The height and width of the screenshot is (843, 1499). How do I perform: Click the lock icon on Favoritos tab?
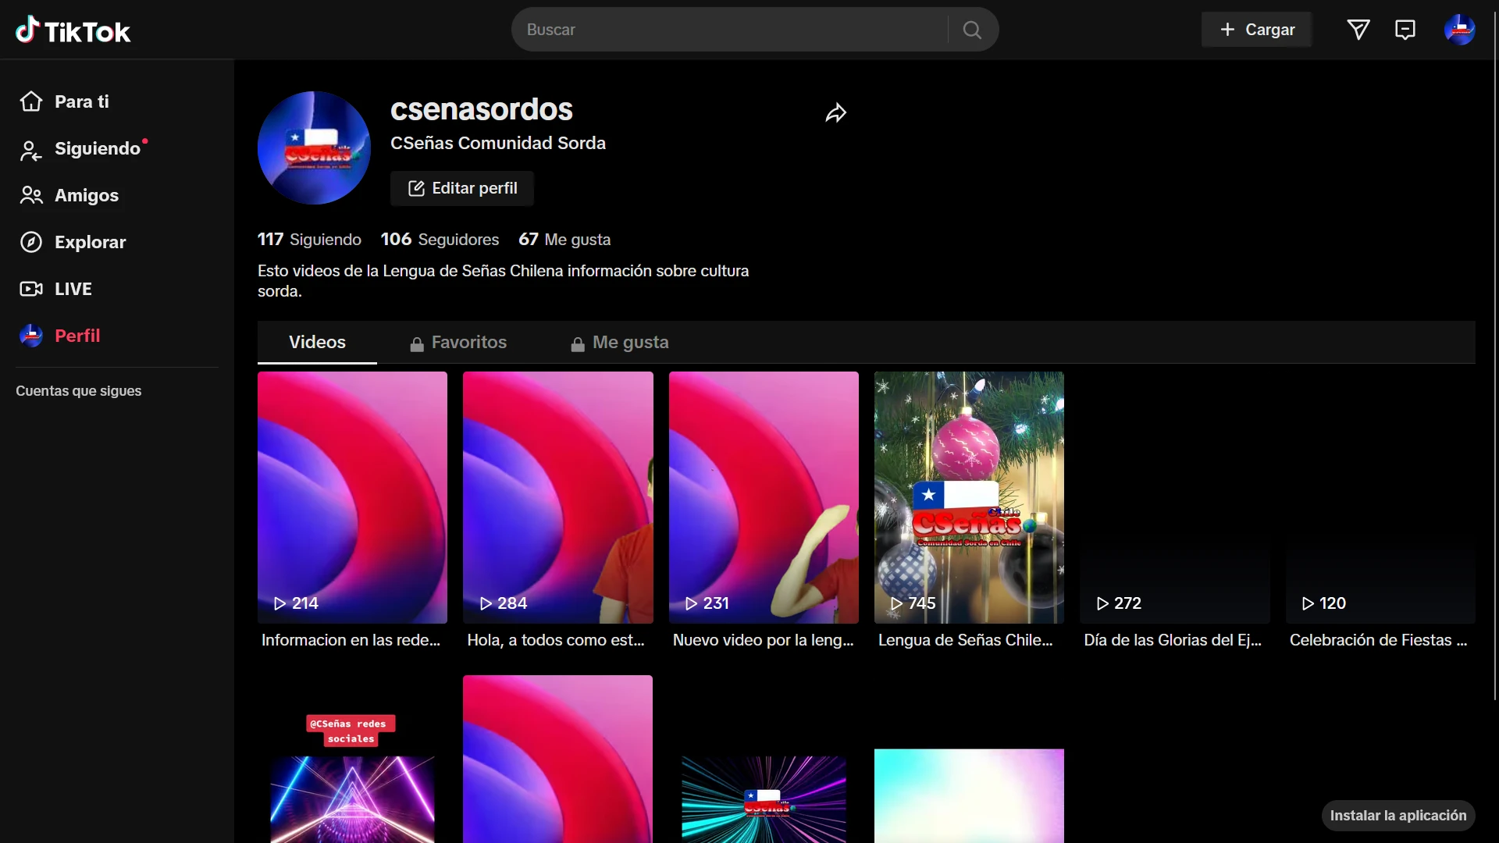(417, 344)
